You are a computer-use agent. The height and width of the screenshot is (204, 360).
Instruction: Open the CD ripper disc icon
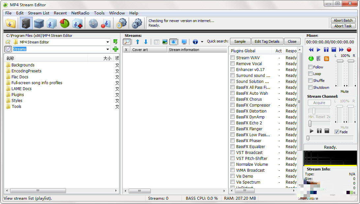coord(93,23)
